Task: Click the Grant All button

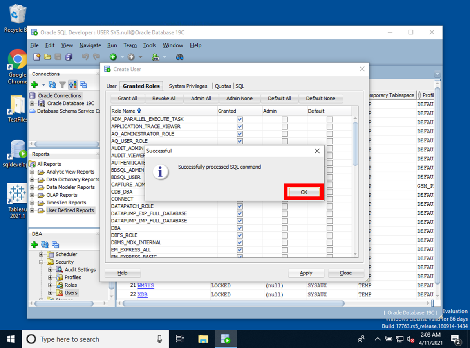Action: [x=127, y=99]
